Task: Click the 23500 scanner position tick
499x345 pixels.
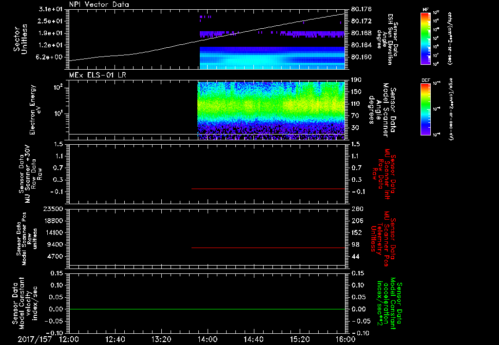Action: 53,209
